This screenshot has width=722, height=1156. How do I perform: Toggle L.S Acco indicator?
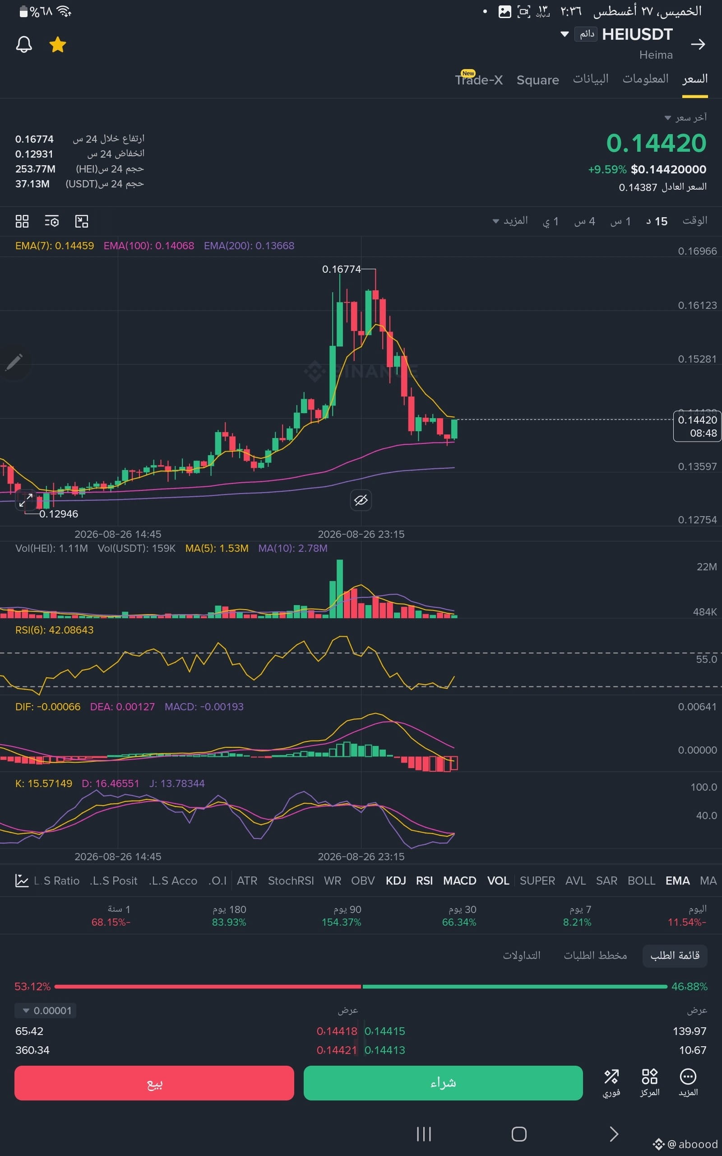173,881
